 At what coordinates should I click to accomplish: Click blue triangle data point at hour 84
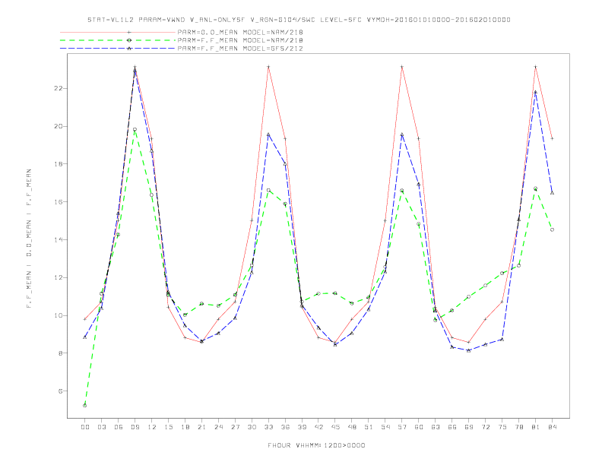pyautogui.click(x=552, y=193)
